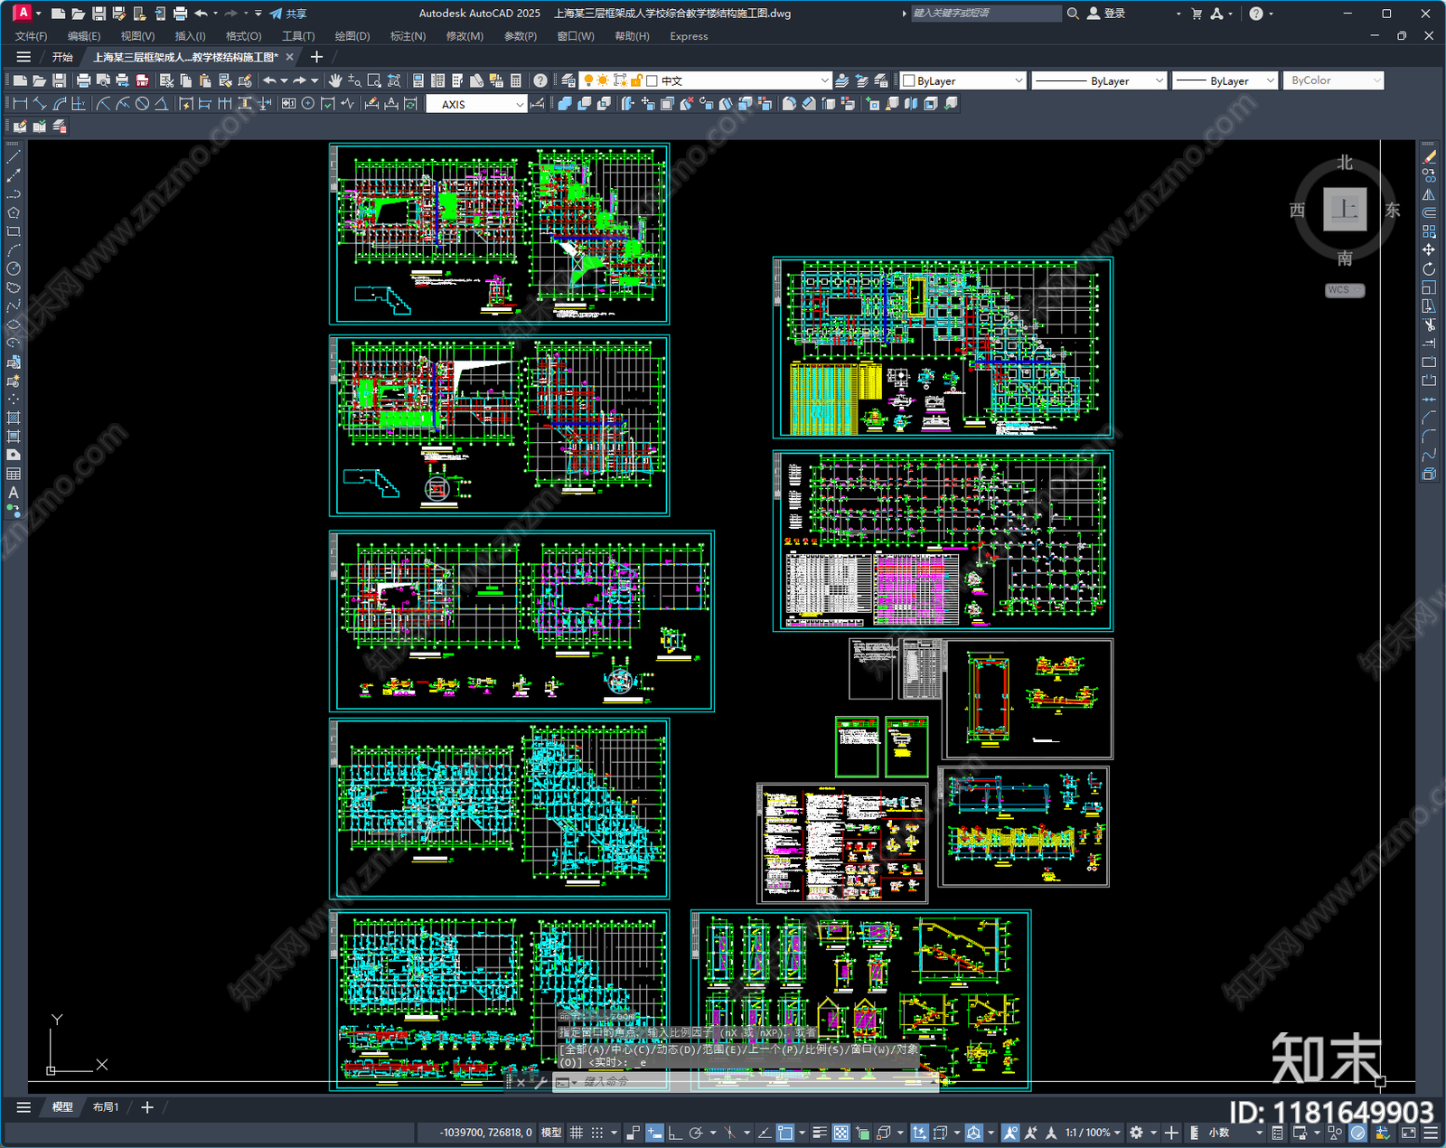Expand the ByLayer color dropdown
The image size is (1446, 1148).
[962, 80]
